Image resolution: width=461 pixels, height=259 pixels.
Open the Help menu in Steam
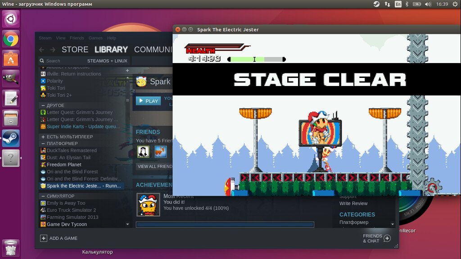[112, 38]
